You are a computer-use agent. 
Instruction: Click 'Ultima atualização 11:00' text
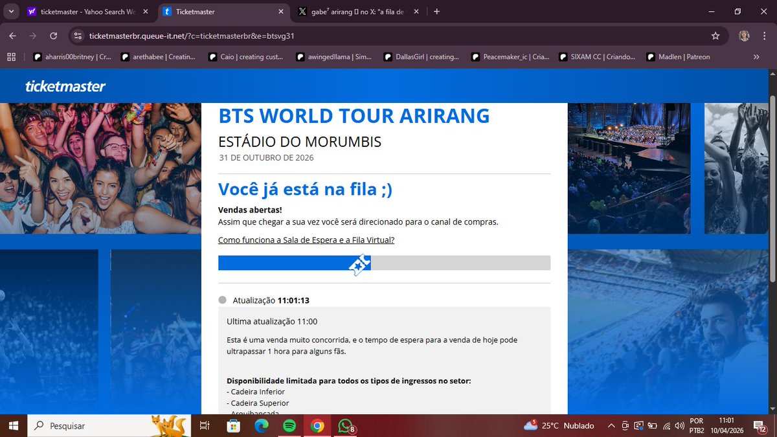pos(272,321)
